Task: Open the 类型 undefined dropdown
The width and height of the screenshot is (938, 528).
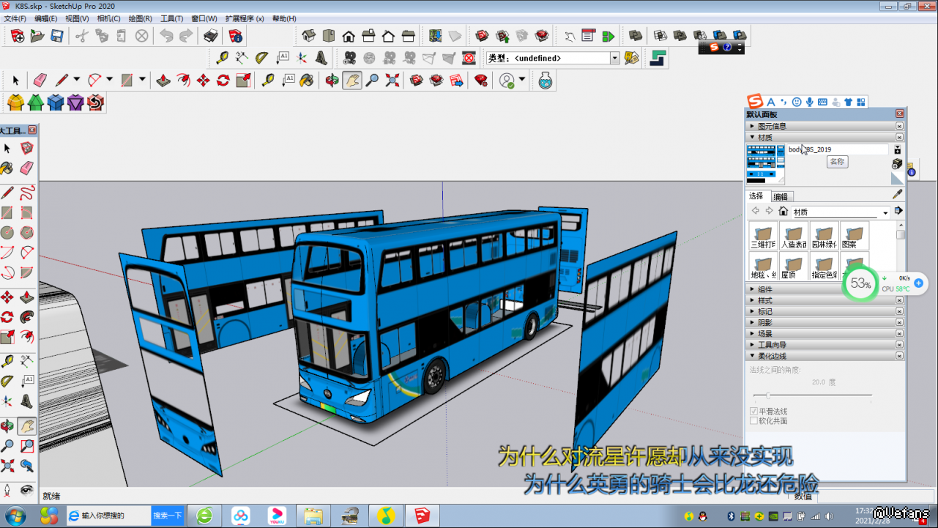Action: coord(614,58)
